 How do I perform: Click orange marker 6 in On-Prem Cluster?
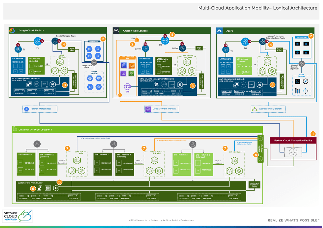33,189
